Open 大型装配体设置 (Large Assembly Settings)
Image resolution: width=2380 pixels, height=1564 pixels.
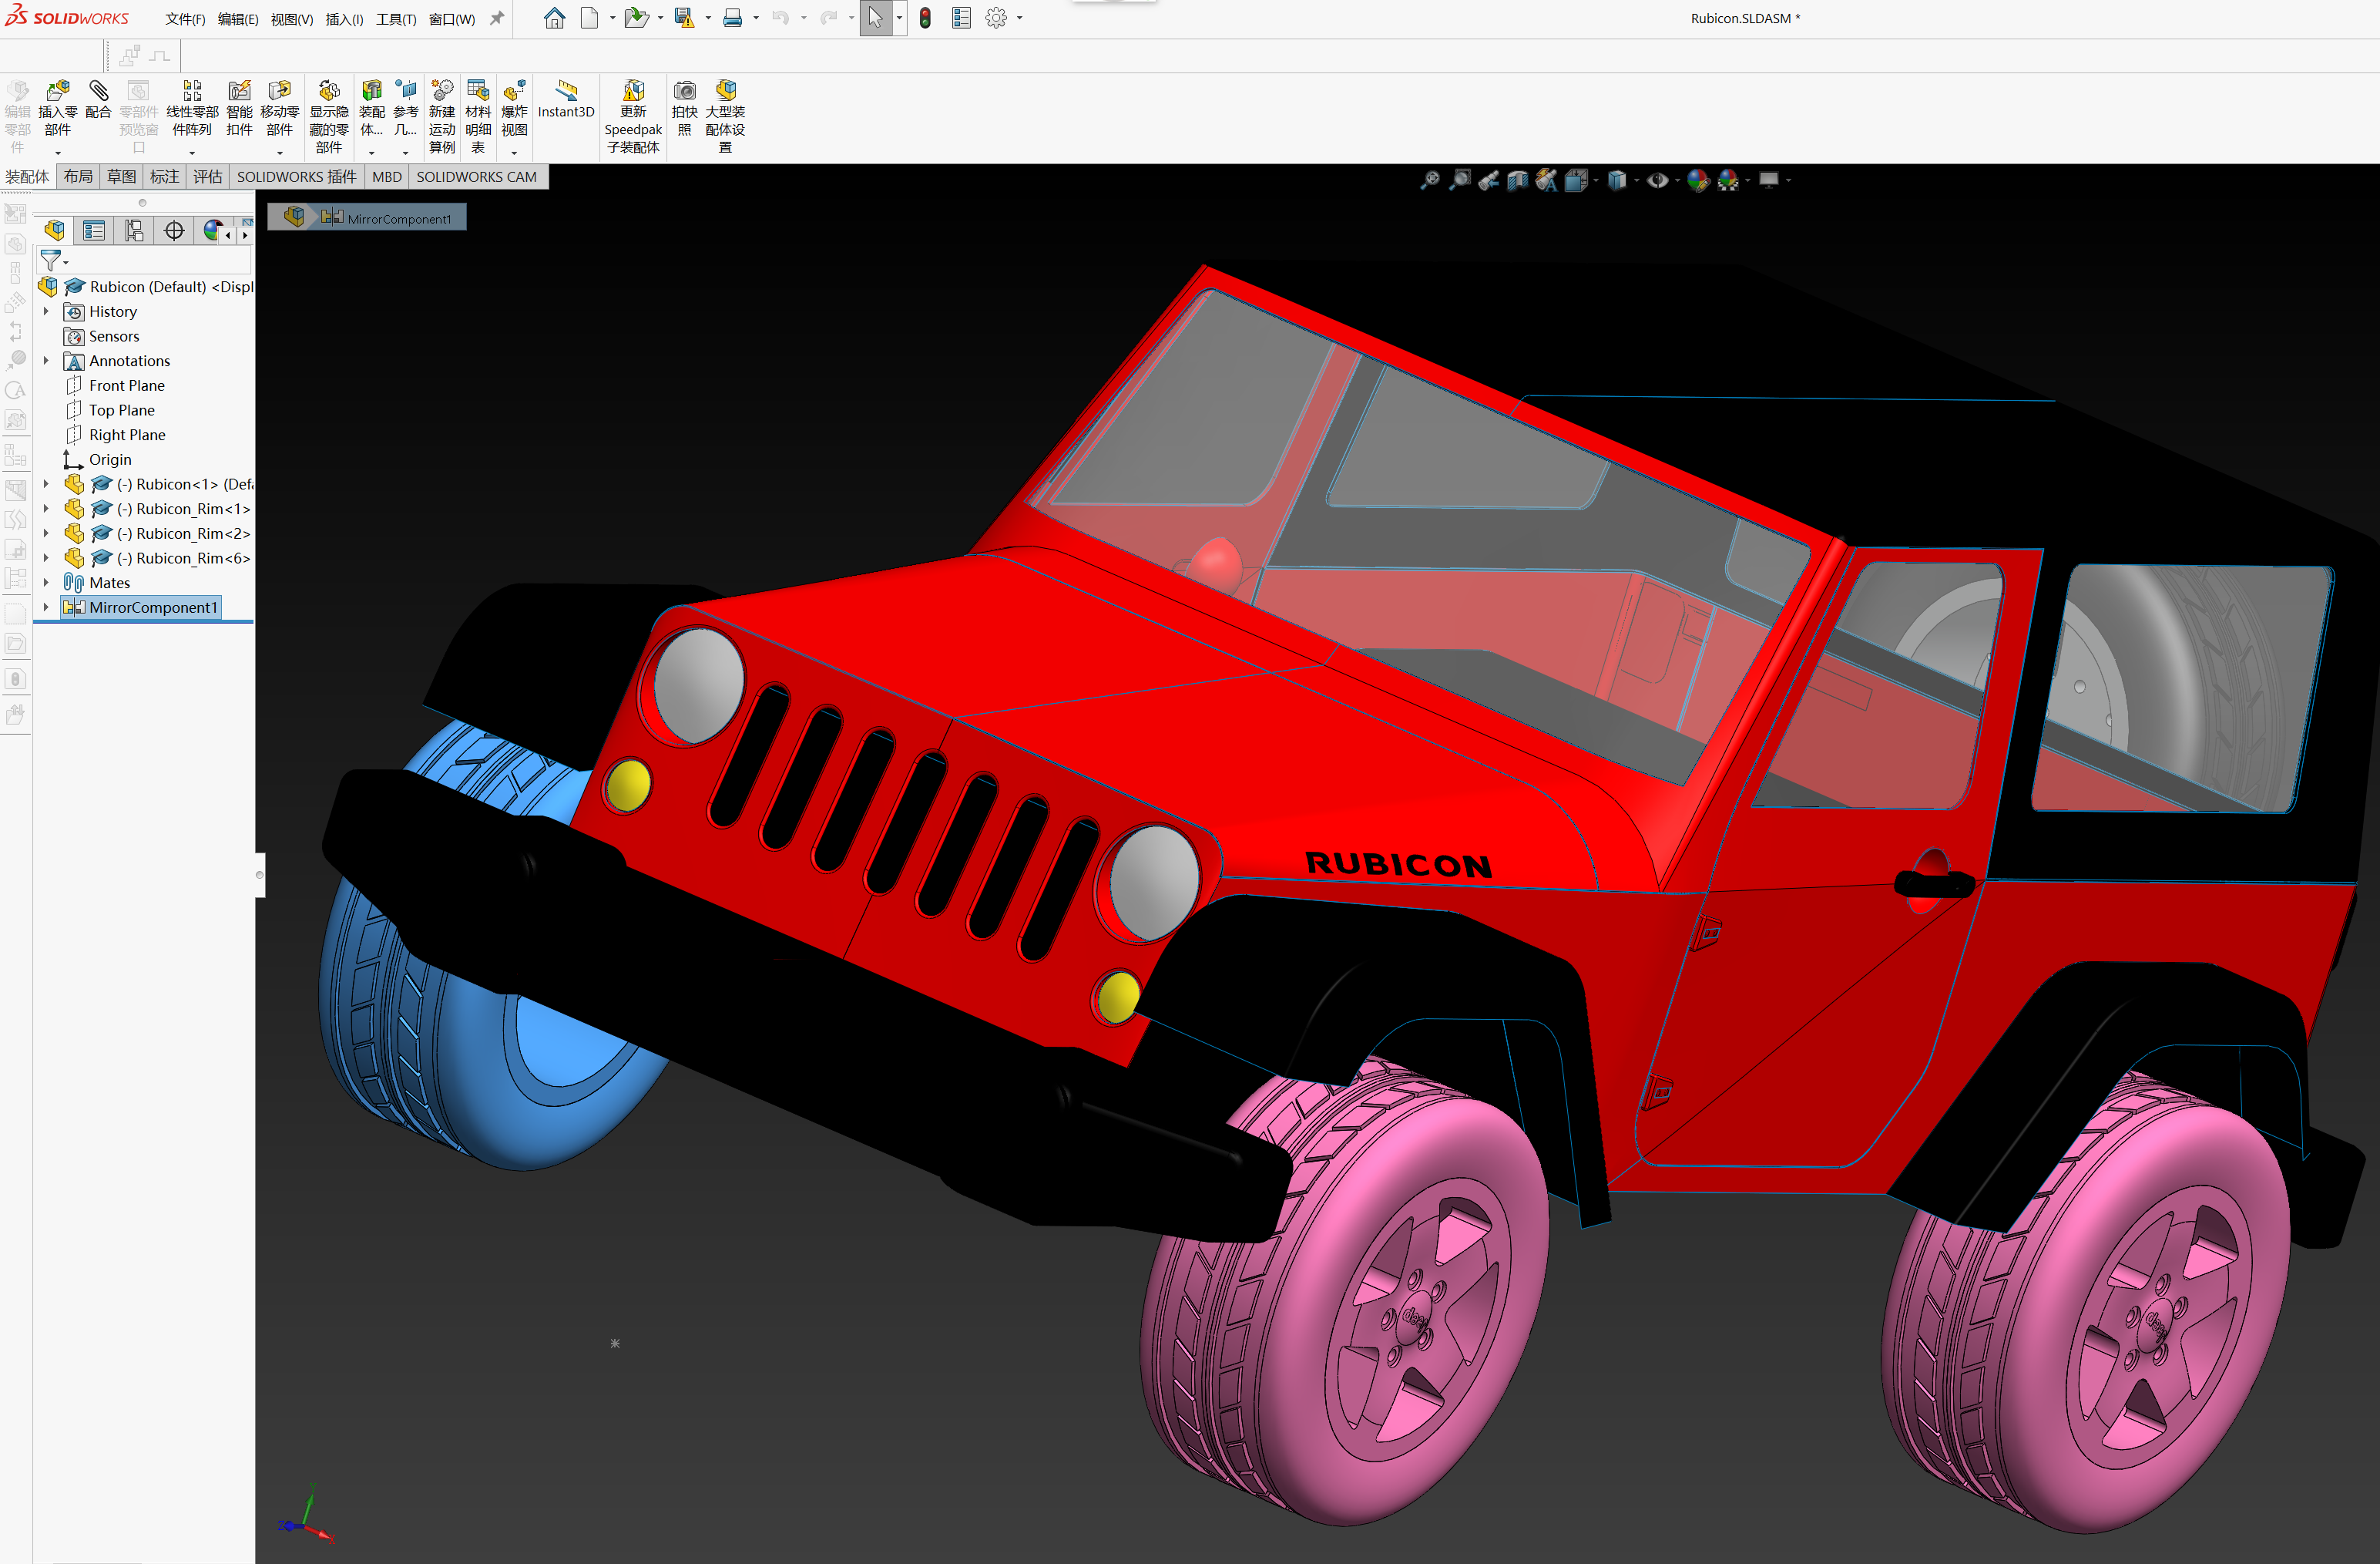725,117
